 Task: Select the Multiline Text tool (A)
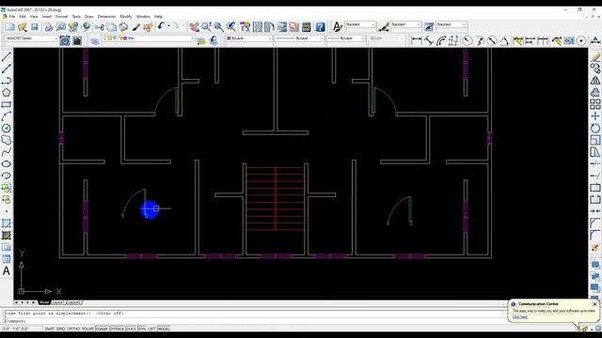[7, 271]
